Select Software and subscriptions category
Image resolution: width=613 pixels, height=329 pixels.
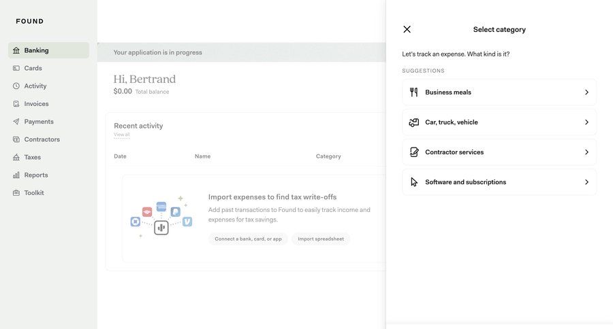(499, 182)
